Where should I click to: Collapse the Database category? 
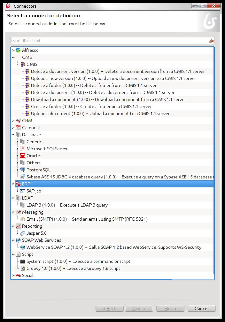coord(13,135)
